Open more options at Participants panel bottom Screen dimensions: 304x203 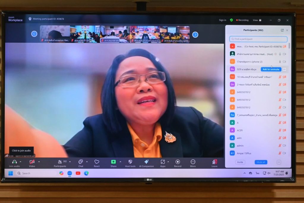point(279,162)
